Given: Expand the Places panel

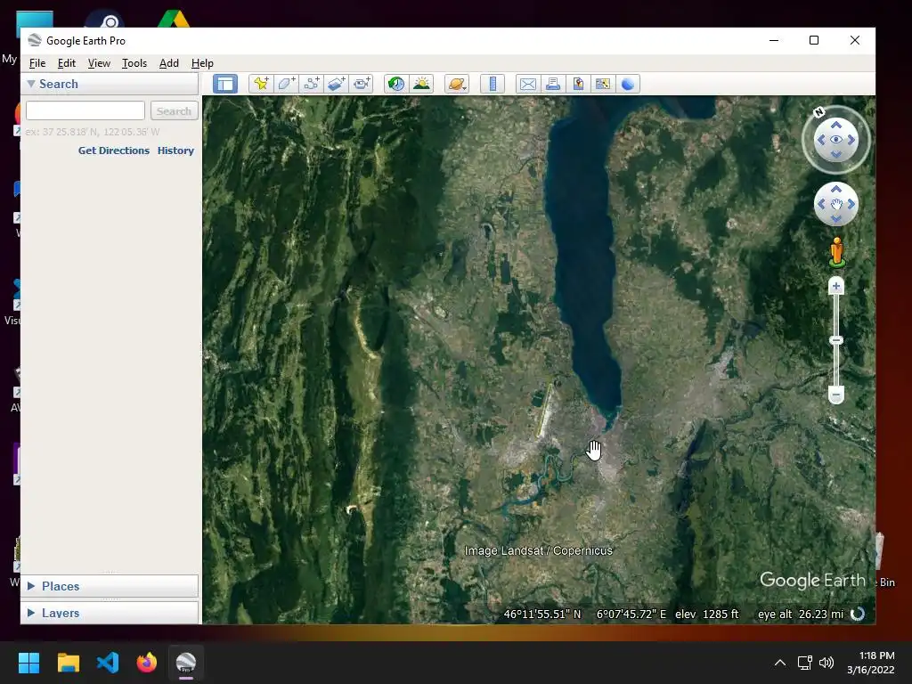Looking at the screenshot, I should (31, 586).
